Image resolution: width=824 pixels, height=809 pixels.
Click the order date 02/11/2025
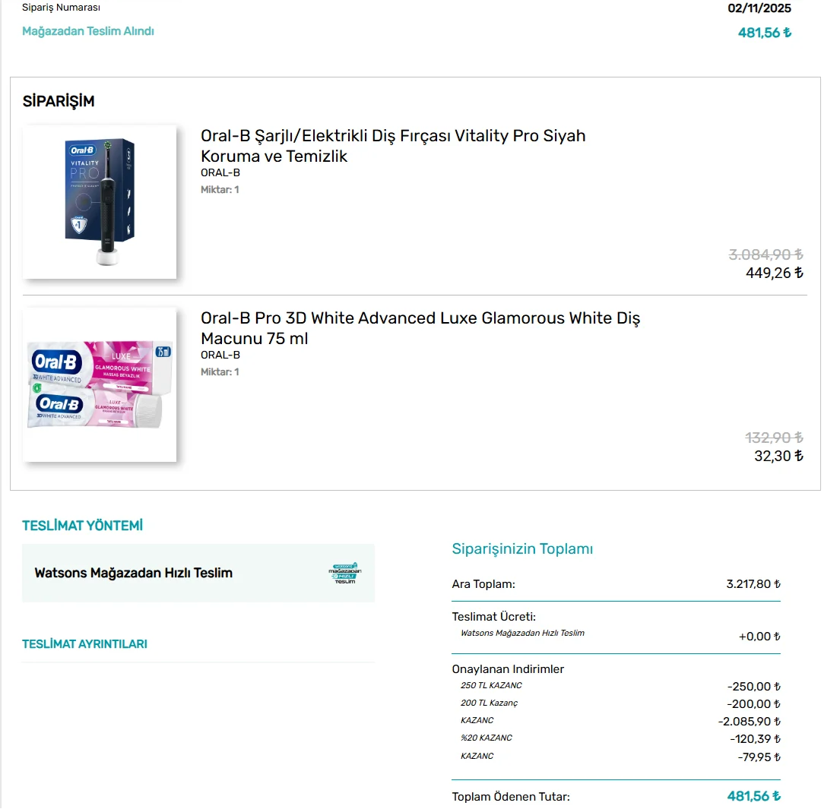[x=759, y=8]
